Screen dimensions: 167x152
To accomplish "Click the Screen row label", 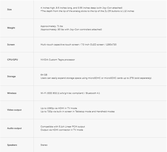I will tap(11, 45).
